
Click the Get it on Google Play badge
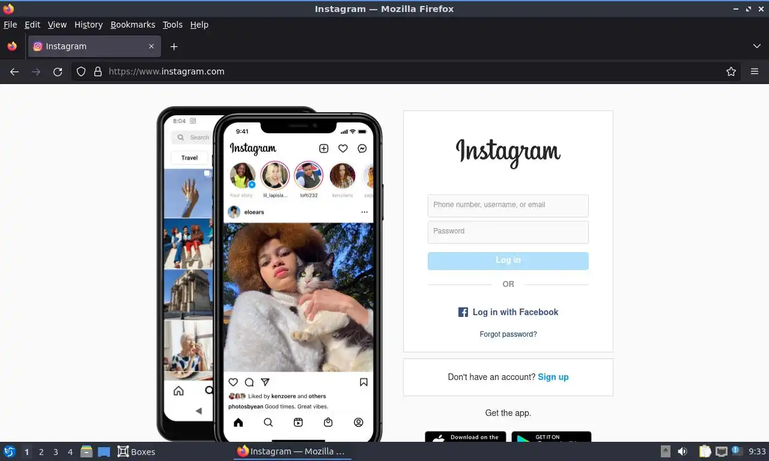[552, 437]
